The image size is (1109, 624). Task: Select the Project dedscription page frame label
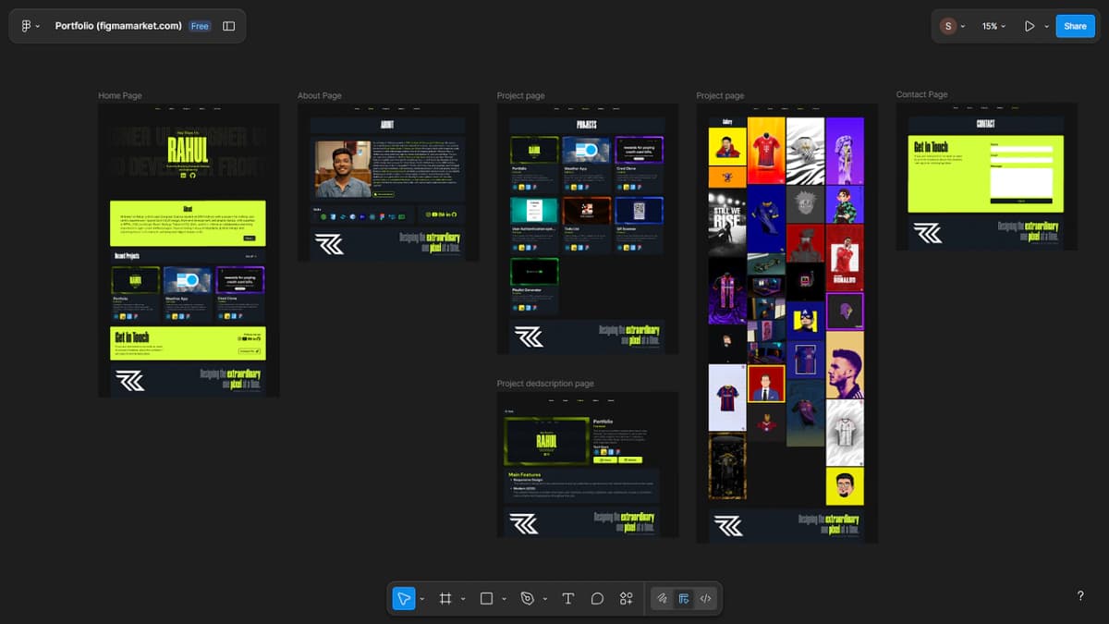click(x=545, y=384)
